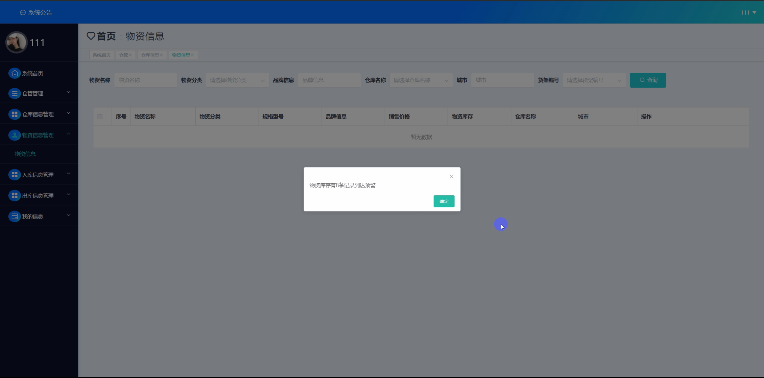Click the 查询 search button
This screenshot has width=764, height=378.
pos(648,80)
